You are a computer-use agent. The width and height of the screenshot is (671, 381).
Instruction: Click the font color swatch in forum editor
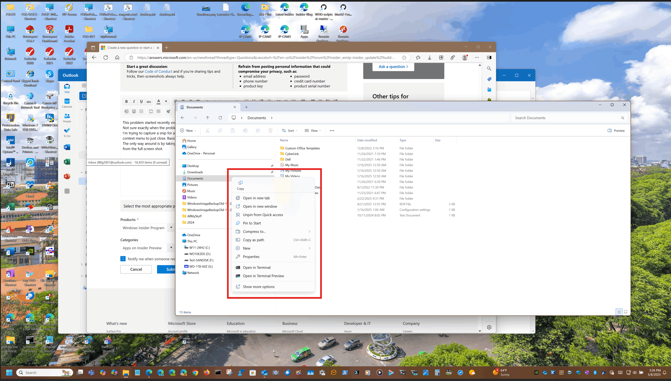pos(158,101)
